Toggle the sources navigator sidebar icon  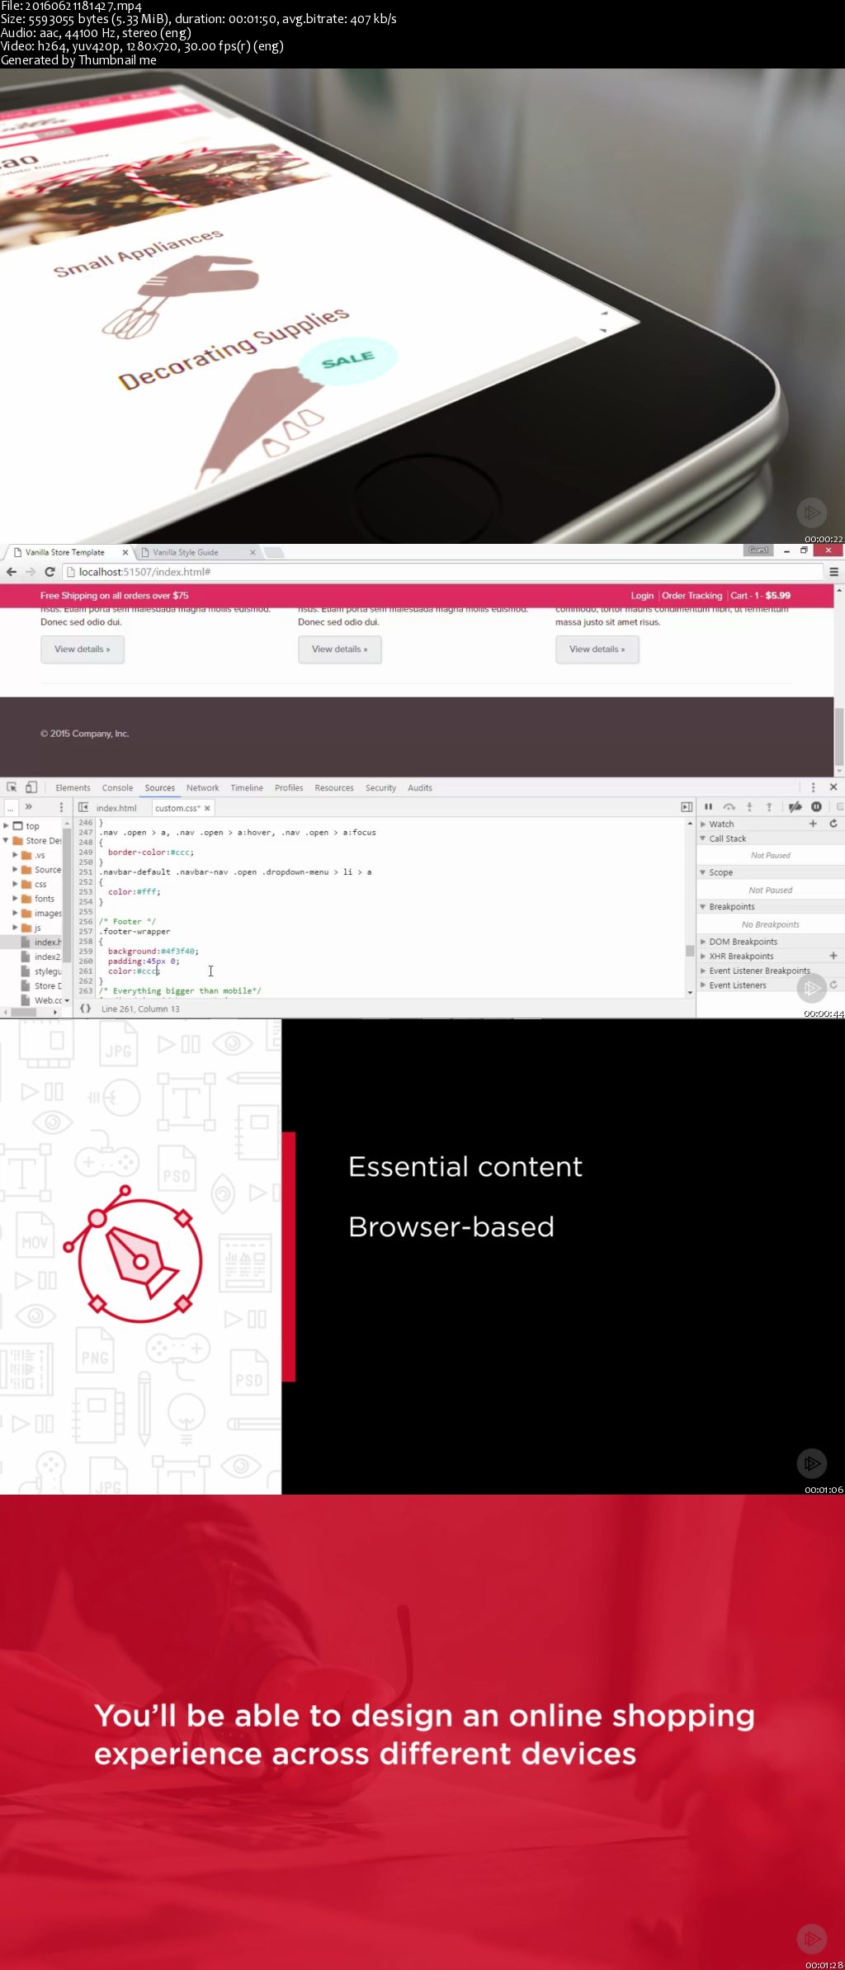click(83, 807)
